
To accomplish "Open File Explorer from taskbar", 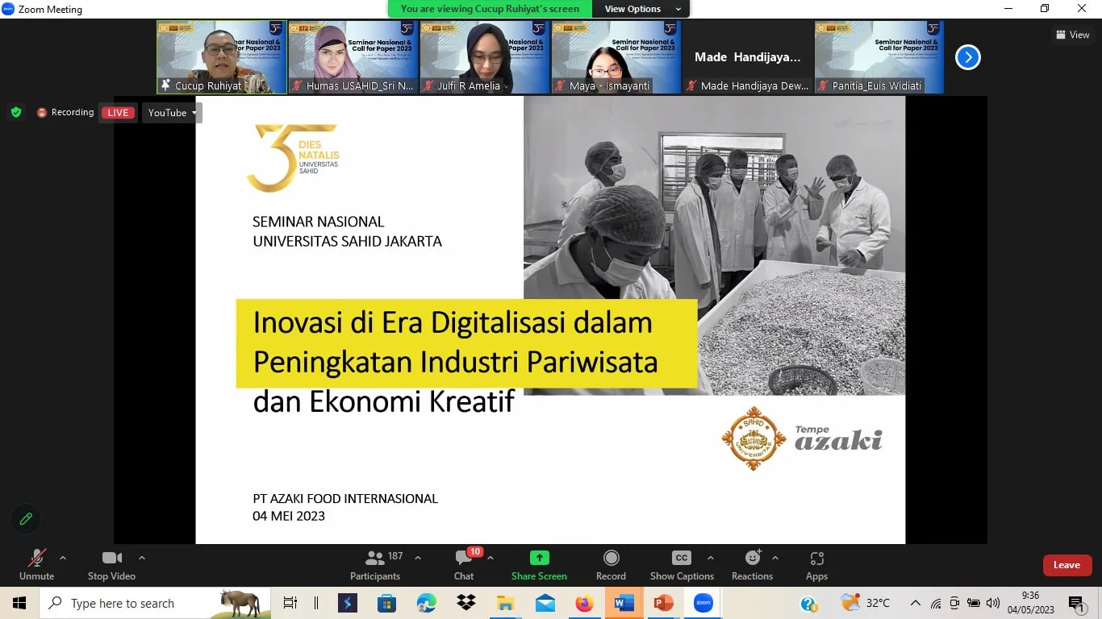I will pyautogui.click(x=506, y=603).
